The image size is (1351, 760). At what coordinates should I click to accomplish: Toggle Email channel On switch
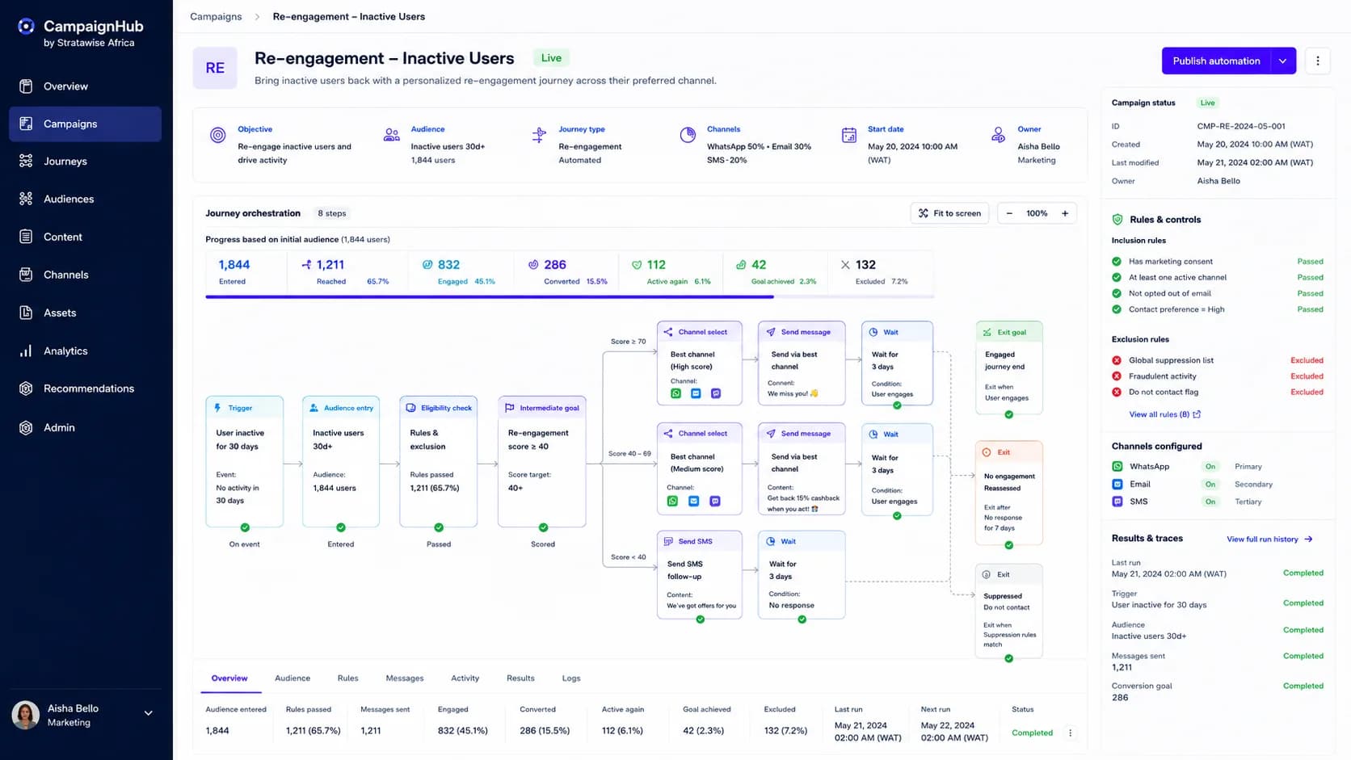[x=1210, y=485]
